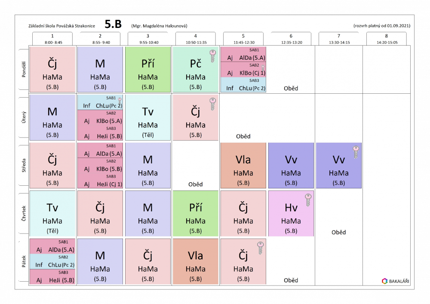
Task: Select the period 8 header 14:20-15:05
Action: click(387, 39)
